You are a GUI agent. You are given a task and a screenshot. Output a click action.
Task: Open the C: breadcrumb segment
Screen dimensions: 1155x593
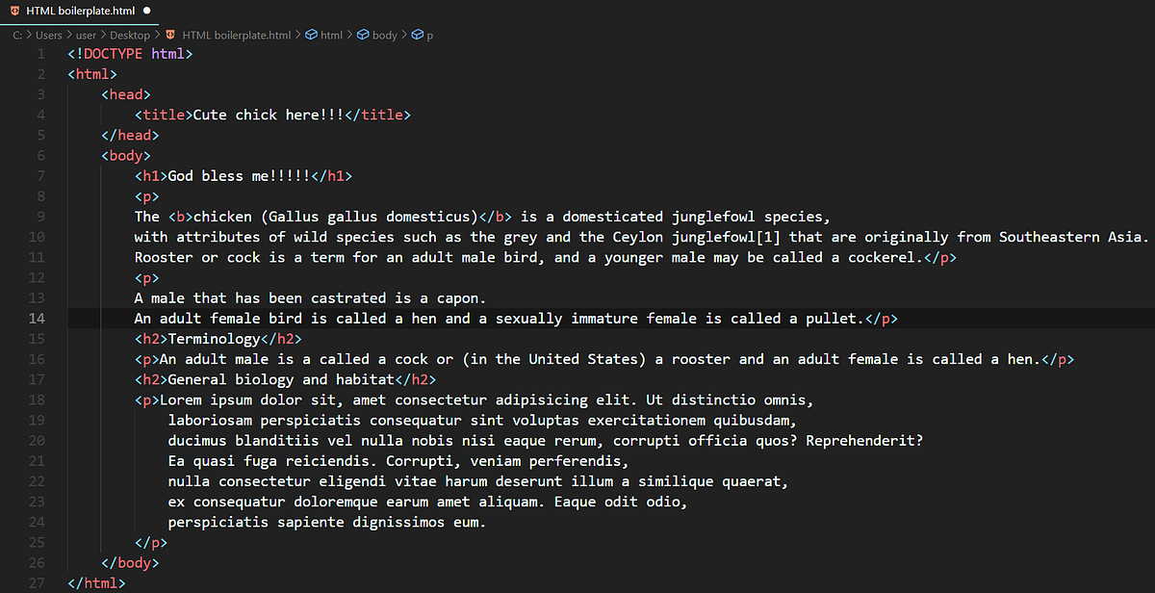tap(18, 35)
